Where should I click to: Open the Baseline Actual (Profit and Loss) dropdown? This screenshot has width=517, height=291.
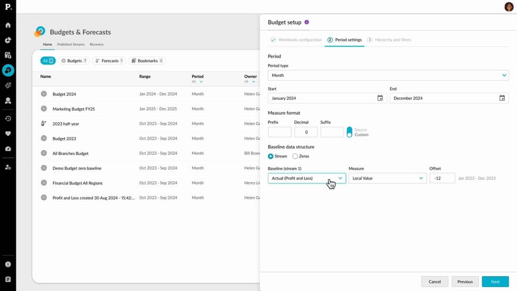pyautogui.click(x=306, y=178)
